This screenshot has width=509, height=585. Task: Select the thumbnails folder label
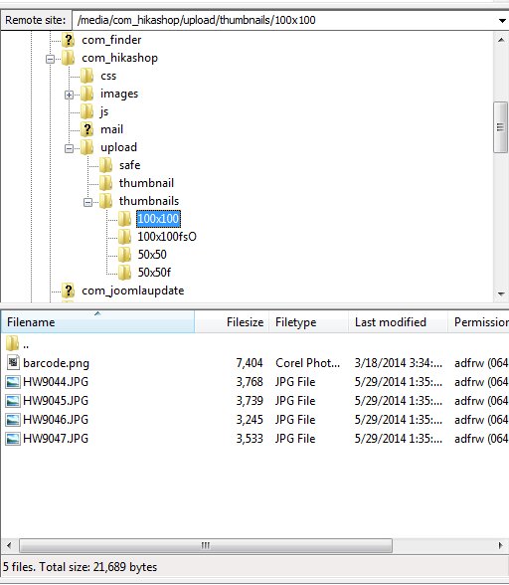pyautogui.click(x=149, y=201)
